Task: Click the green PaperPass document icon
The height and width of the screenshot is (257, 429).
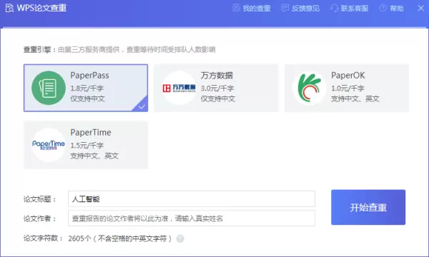Action: coord(49,88)
